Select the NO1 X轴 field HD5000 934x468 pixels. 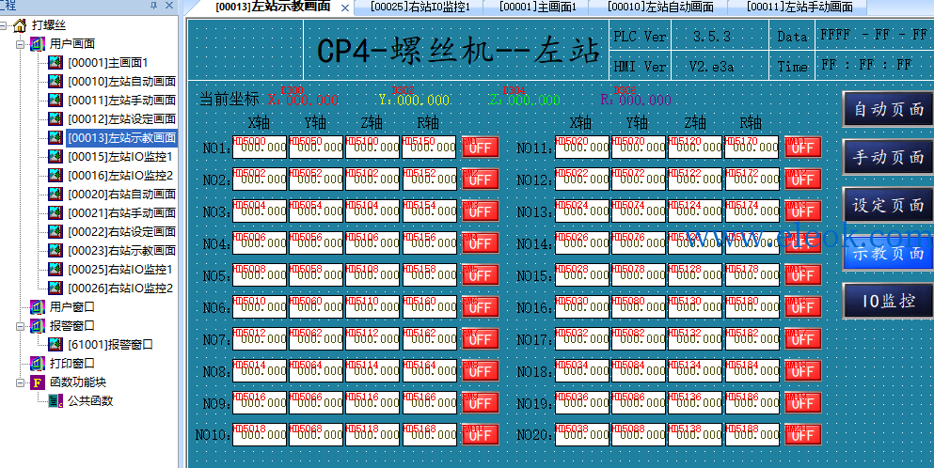(x=259, y=147)
